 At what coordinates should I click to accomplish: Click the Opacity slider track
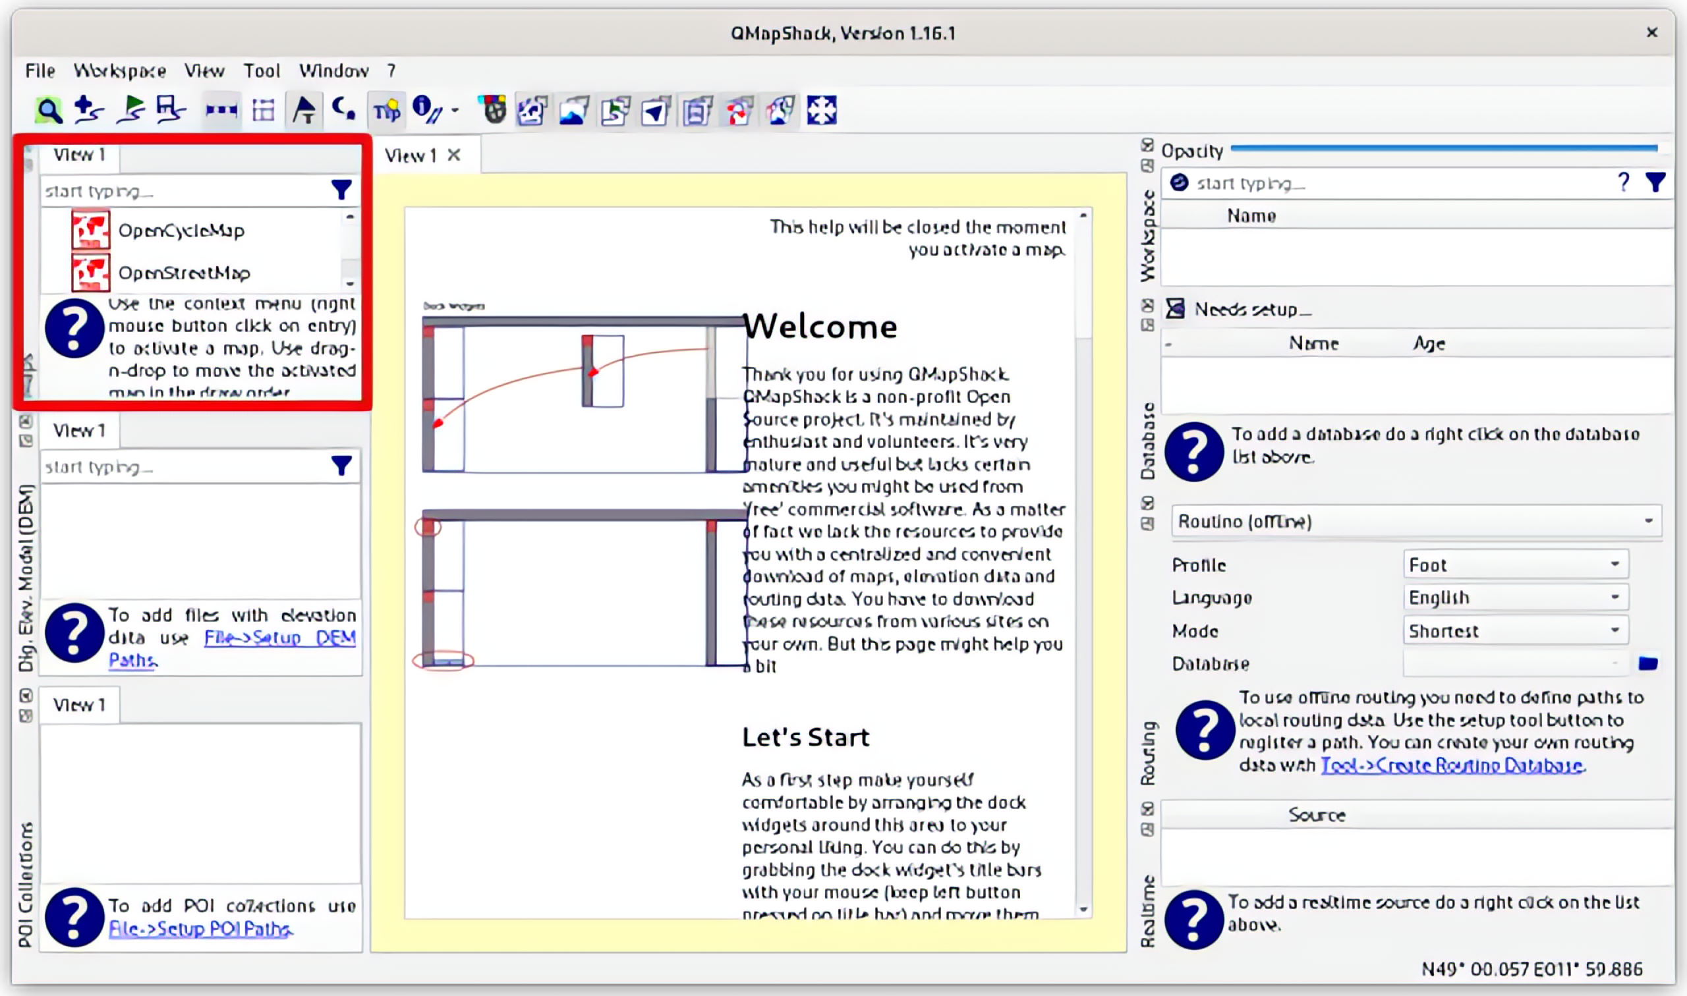(1443, 148)
